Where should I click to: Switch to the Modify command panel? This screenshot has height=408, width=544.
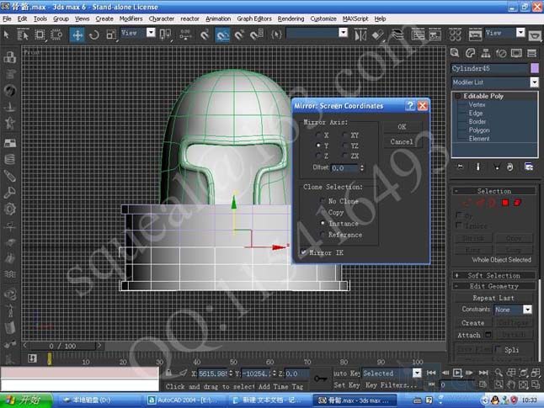pos(470,53)
